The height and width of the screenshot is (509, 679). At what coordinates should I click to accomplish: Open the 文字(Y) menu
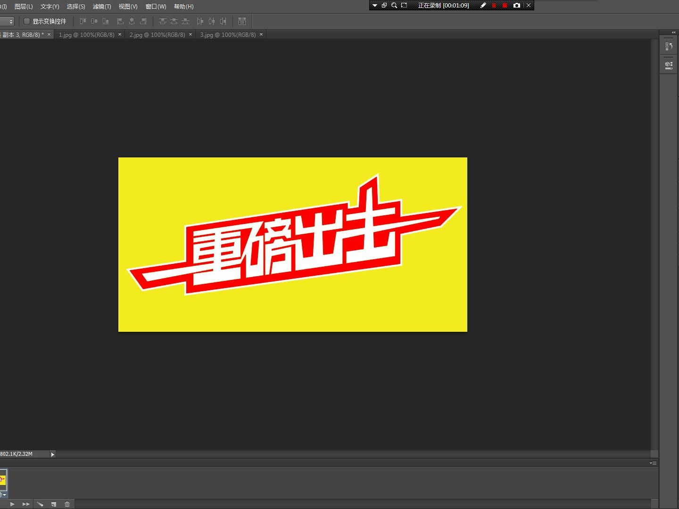coord(50,7)
